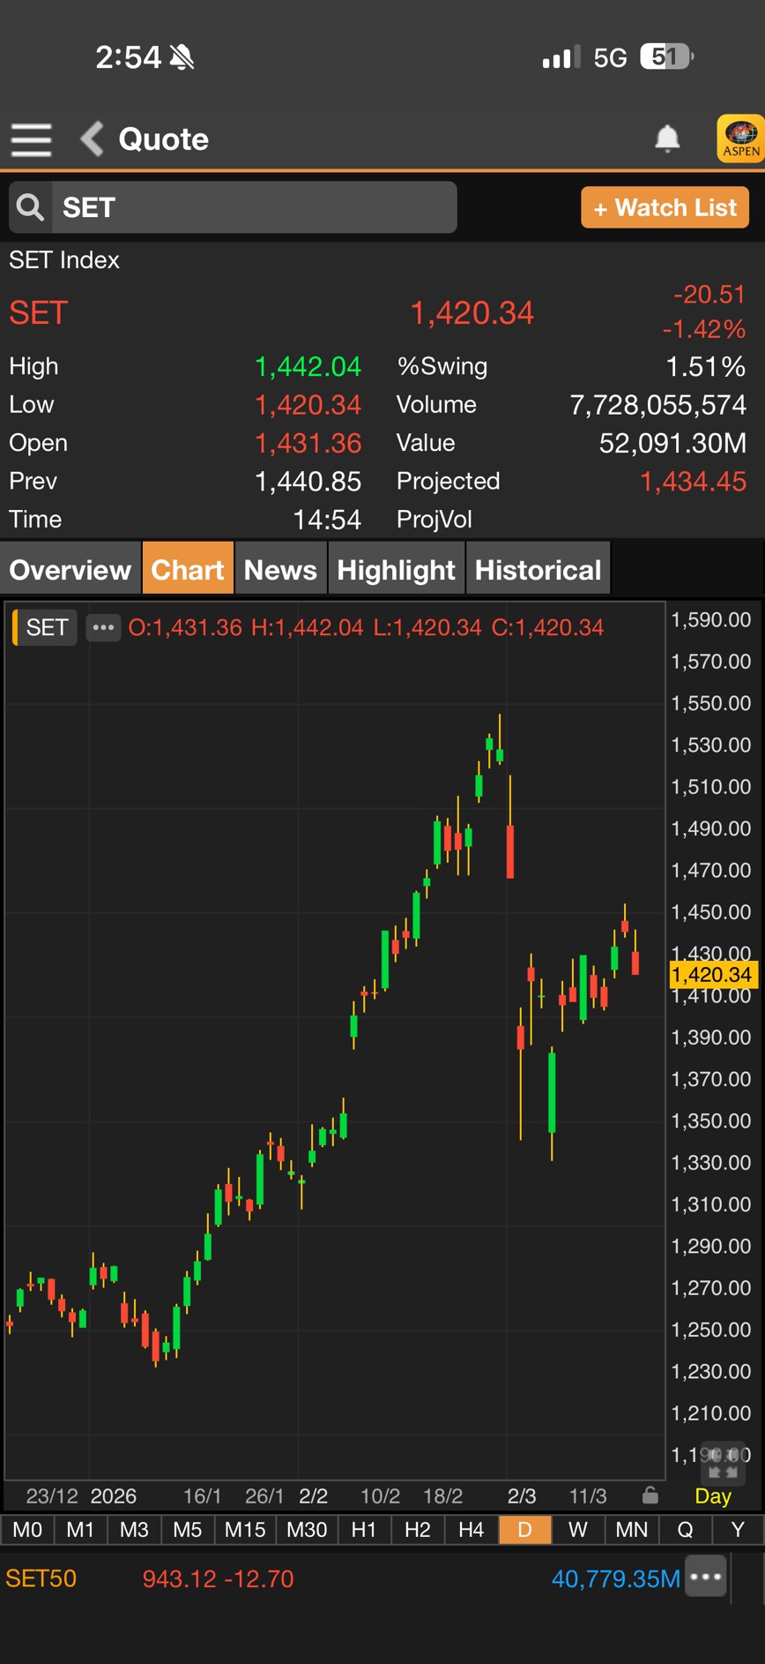Viewport: 765px width, 1664px height.
Task: Tap the ASPEN logo icon
Action: point(740,139)
